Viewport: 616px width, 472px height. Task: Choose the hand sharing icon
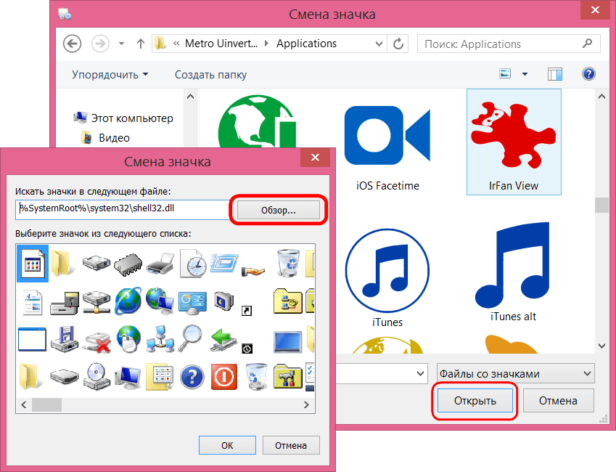pos(253,271)
